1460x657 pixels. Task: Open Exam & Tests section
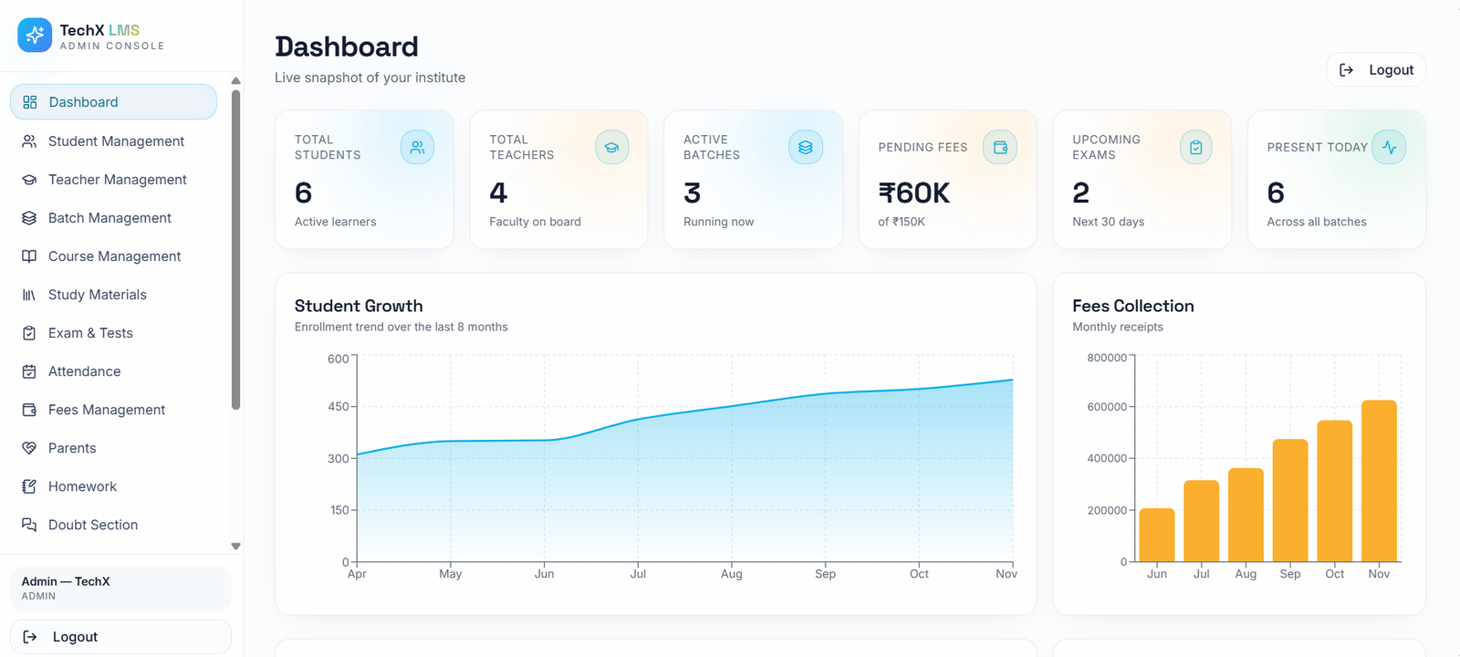[x=113, y=333]
